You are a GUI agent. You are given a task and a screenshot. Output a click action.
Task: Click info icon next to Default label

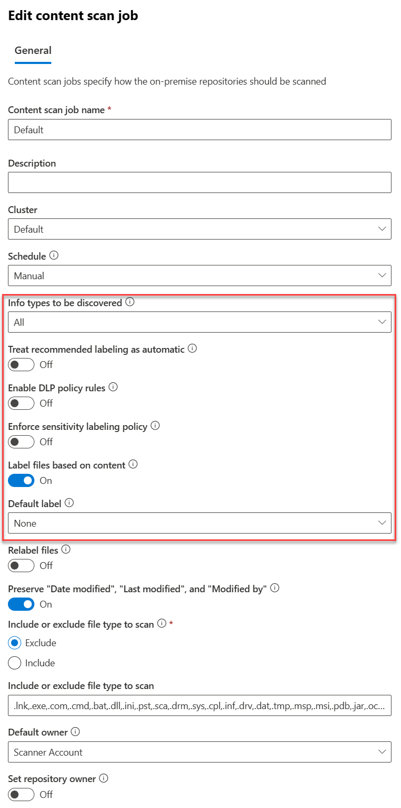click(69, 503)
